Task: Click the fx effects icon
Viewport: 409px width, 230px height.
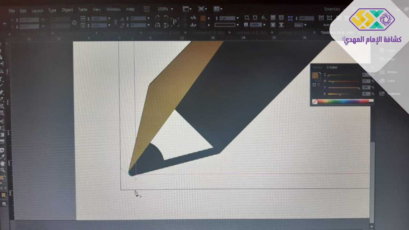Action: coord(264,18)
